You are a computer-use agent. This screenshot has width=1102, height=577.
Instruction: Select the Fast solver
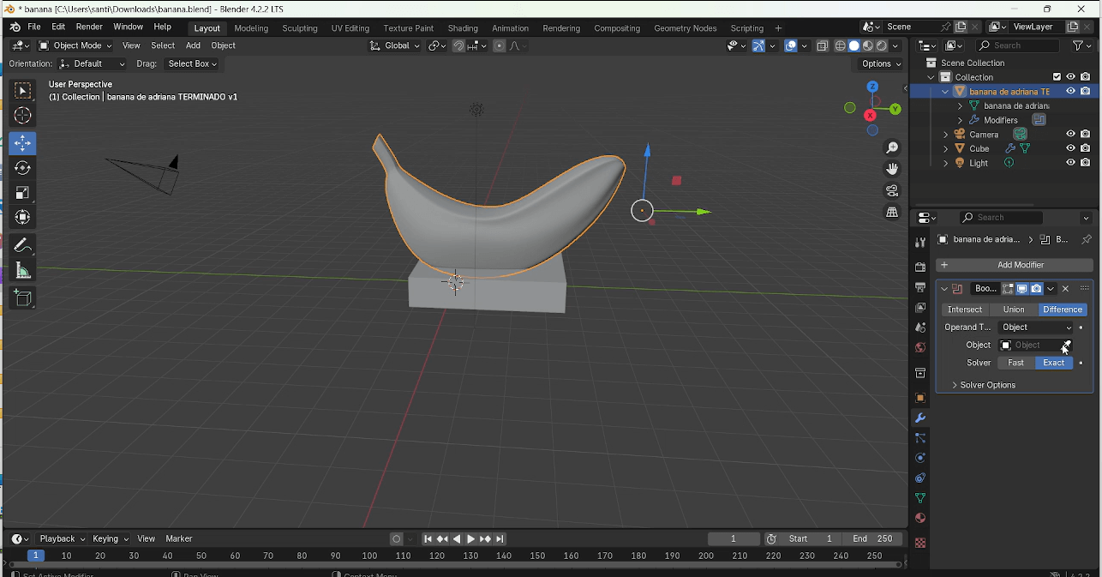(x=1015, y=363)
